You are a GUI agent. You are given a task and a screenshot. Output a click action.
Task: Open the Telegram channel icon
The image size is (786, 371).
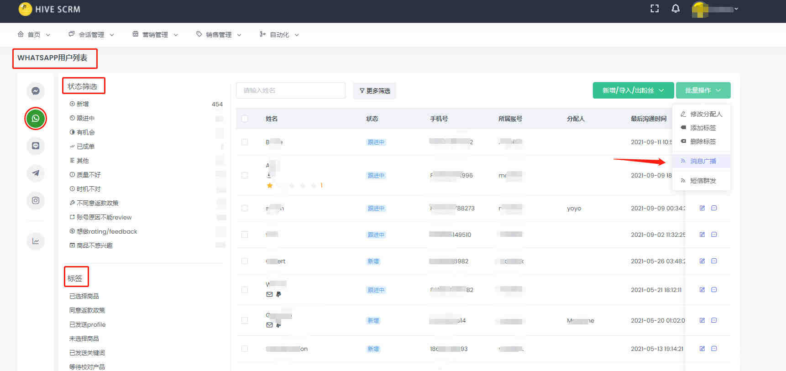[36, 173]
